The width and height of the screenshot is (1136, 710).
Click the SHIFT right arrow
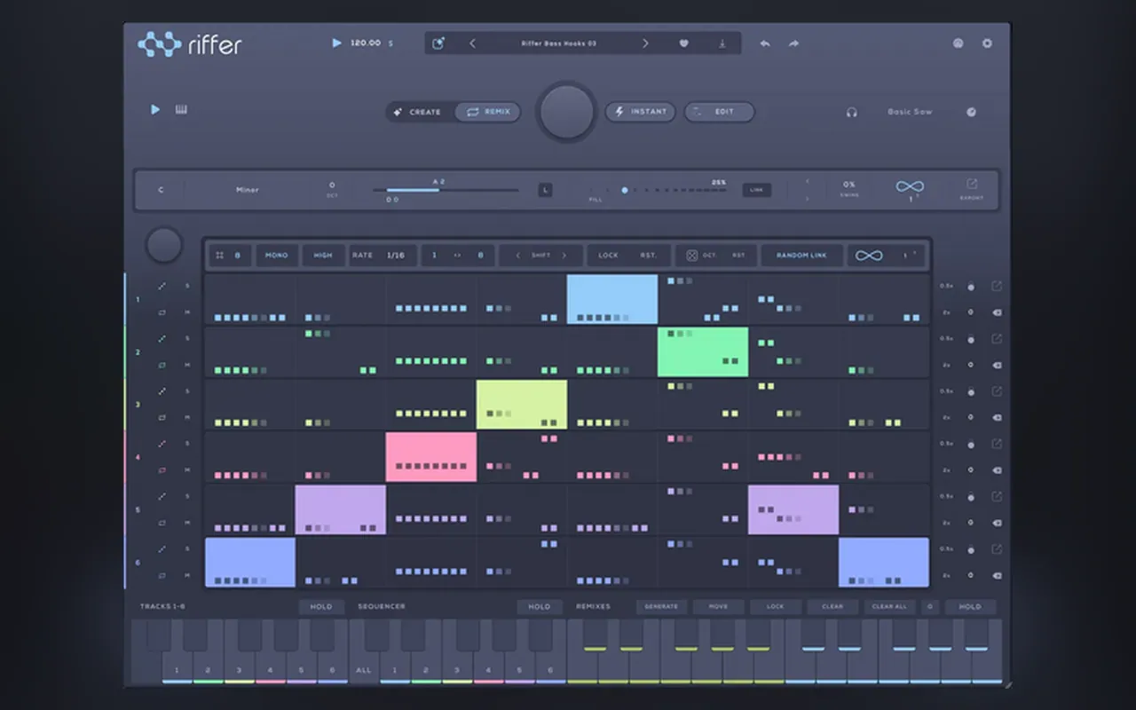click(x=564, y=256)
